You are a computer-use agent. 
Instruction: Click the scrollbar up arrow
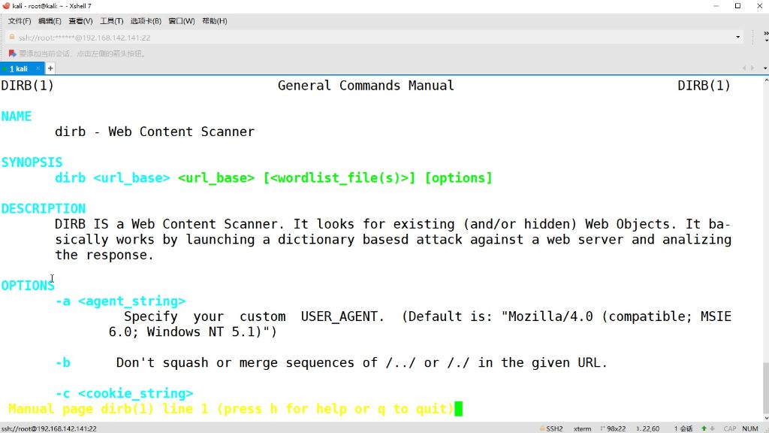point(765,80)
